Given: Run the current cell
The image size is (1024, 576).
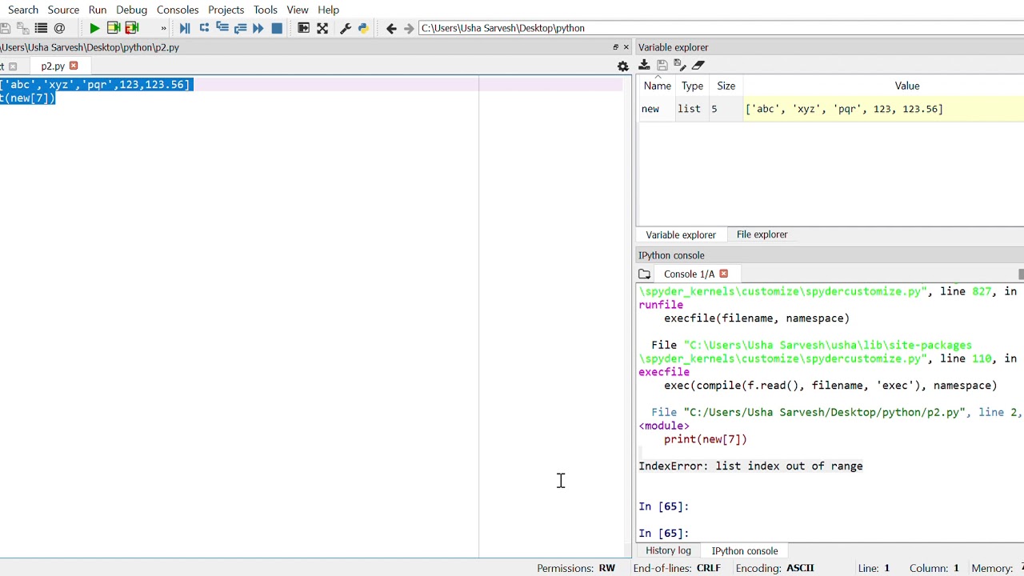Looking at the screenshot, I should coord(114,28).
